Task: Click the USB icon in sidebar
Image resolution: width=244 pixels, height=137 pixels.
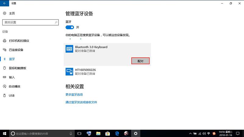Action: coord(5,95)
